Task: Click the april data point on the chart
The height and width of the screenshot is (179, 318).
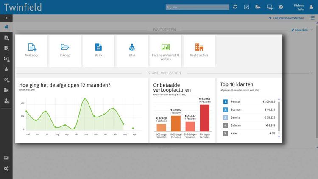Action: 133,128
